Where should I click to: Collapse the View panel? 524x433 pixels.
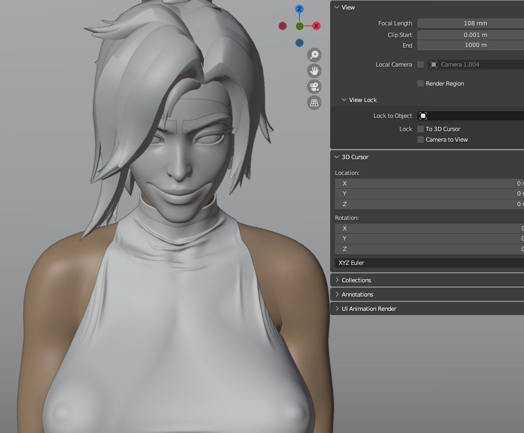point(336,7)
